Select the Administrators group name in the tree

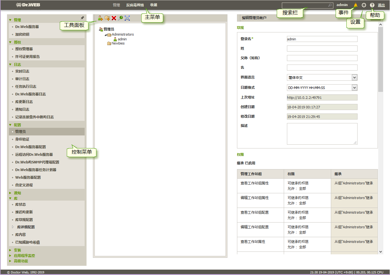coord(123,34)
